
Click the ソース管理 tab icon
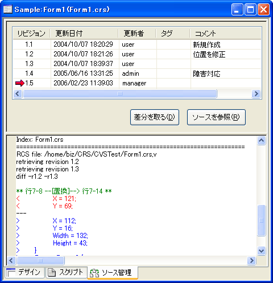(94, 273)
